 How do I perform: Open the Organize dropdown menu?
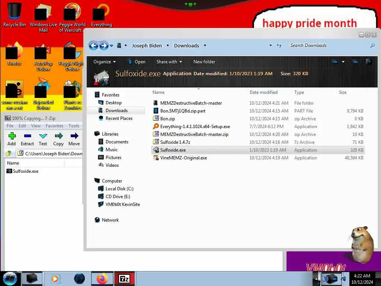[x=105, y=62]
